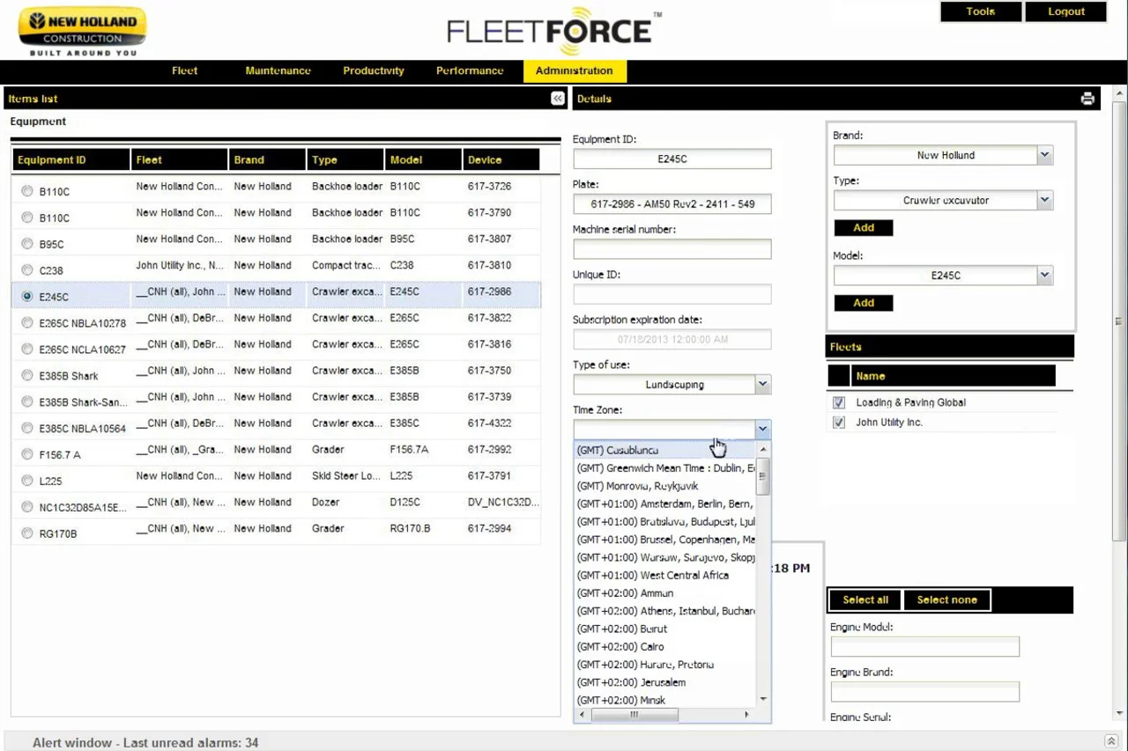1128x751 pixels.
Task: Go to the Productivity tab
Action: 374,70
